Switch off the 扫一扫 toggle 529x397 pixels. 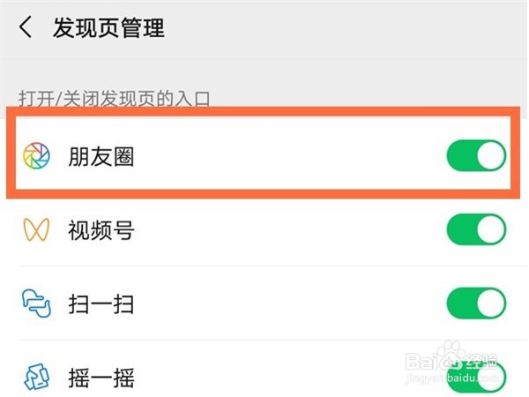point(476,303)
